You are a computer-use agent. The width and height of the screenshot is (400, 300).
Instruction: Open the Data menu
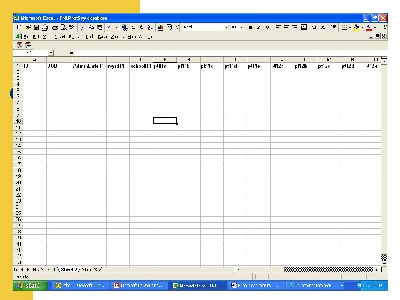pos(102,37)
